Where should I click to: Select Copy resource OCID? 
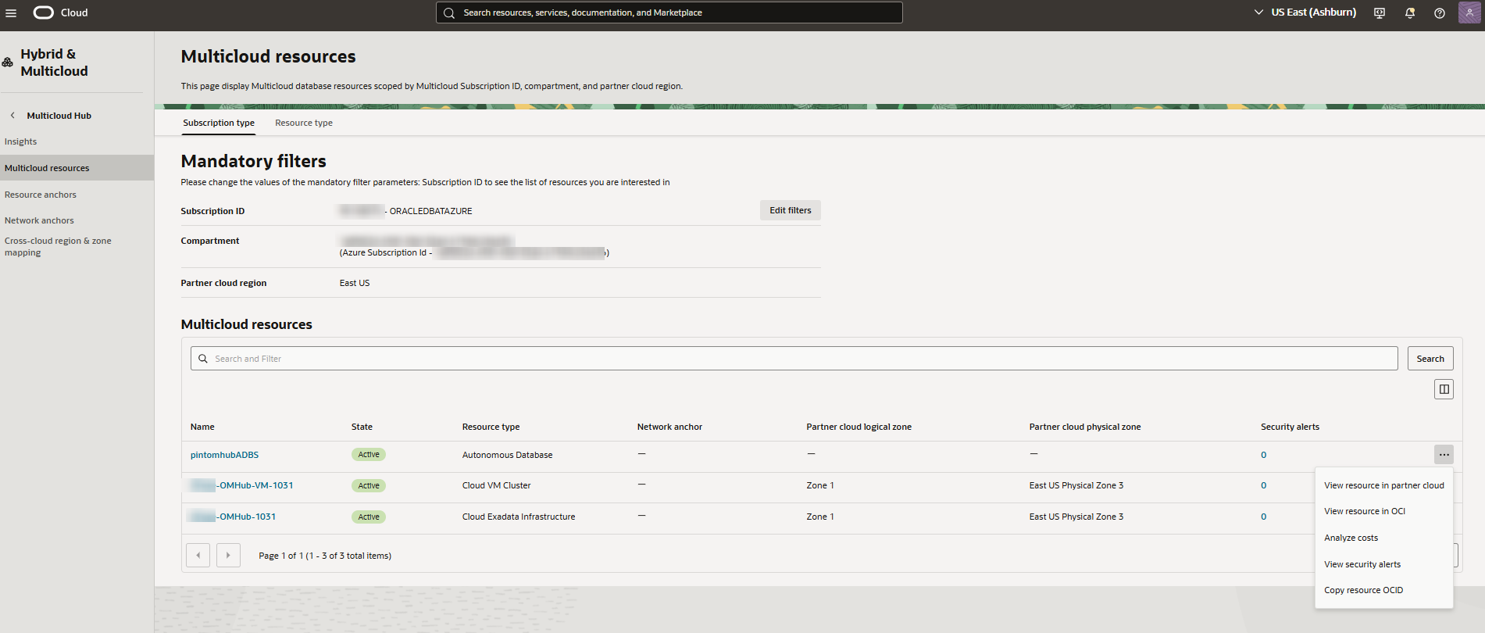pos(1364,590)
